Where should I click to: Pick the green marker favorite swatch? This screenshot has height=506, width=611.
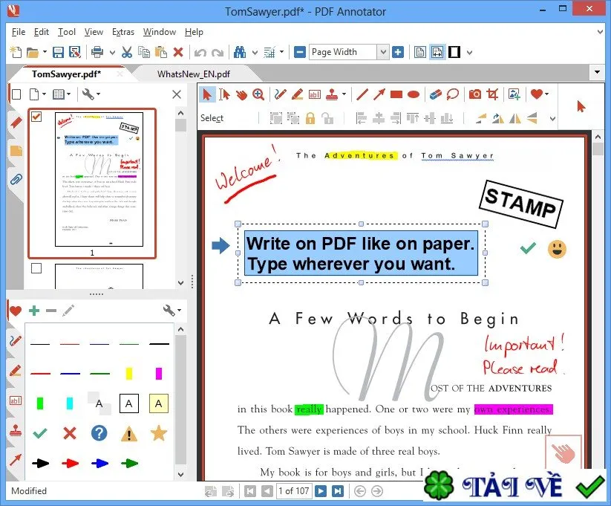coord(40,403)
